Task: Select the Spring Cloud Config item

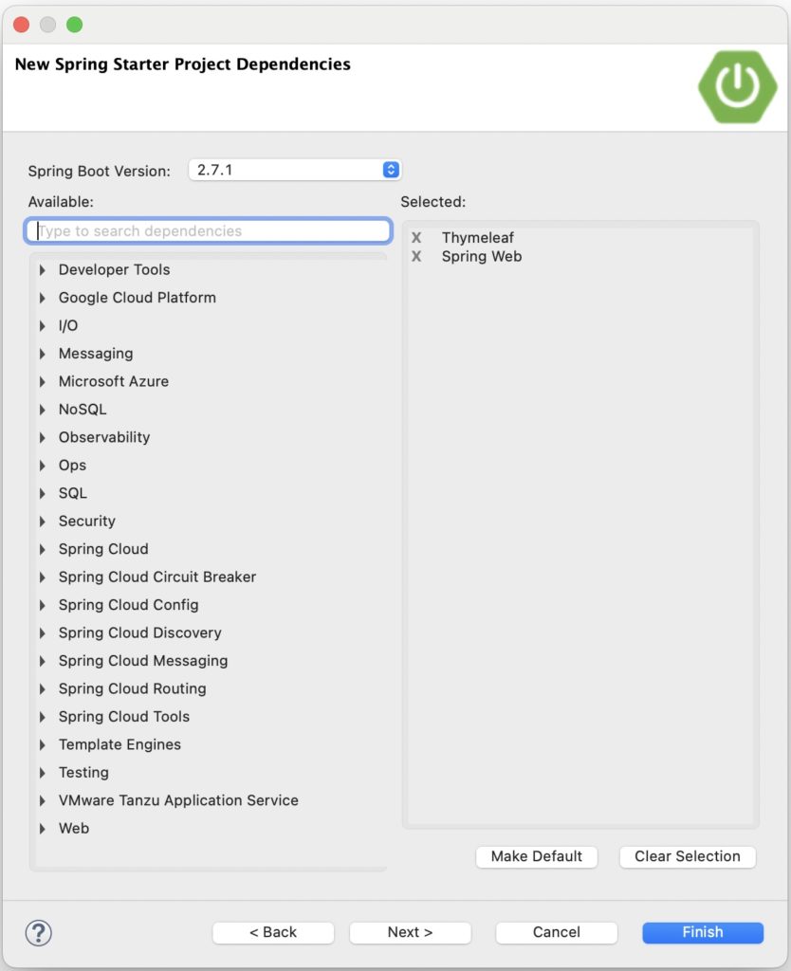Action: point(128,605)
